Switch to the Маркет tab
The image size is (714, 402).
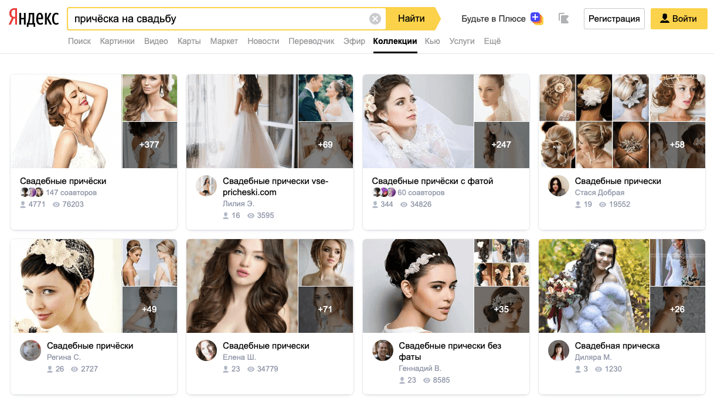point(224,41)
